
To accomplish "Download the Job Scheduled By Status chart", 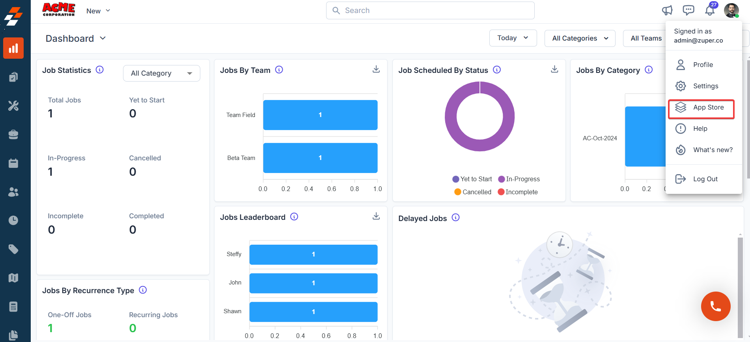I will [x=554, y=69].
